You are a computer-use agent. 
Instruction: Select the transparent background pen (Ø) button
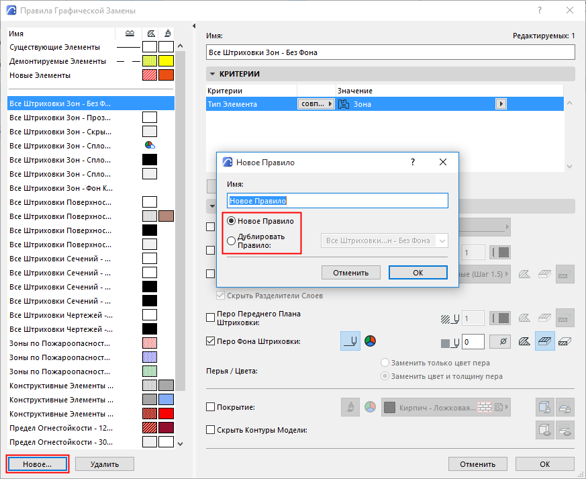[500, 341]
